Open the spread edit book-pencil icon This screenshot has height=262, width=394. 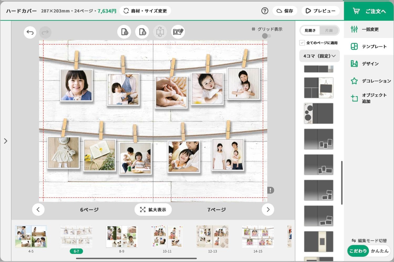[178, 32]
